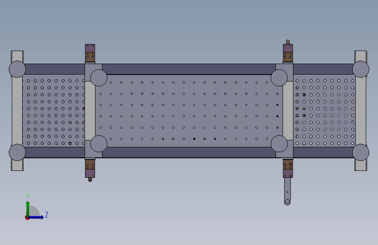Select the left-end vertical grey channel
Viewport: 378px width, 245px height.
pyautogui.click(x=17, y=111)
